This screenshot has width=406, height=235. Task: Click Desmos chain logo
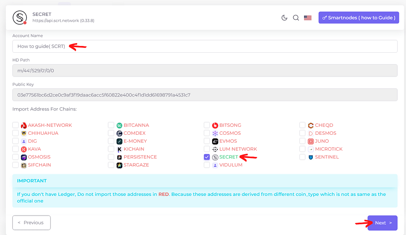point(311,133)
